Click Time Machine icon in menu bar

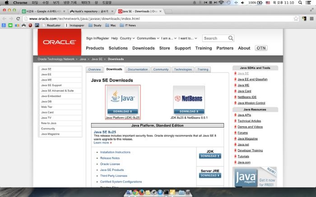[228, 3]
